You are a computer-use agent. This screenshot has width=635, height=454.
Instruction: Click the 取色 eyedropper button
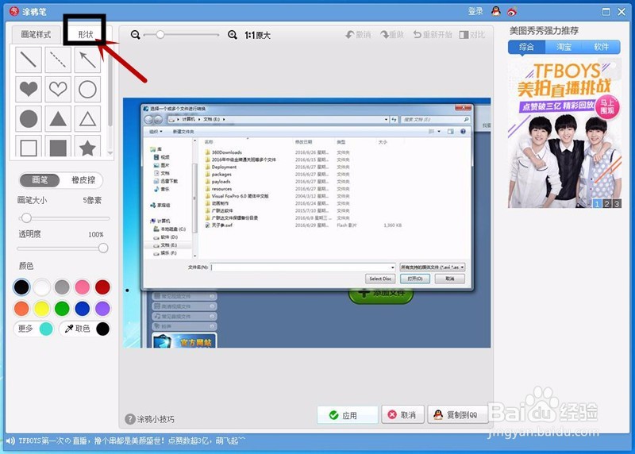[85, 329]
